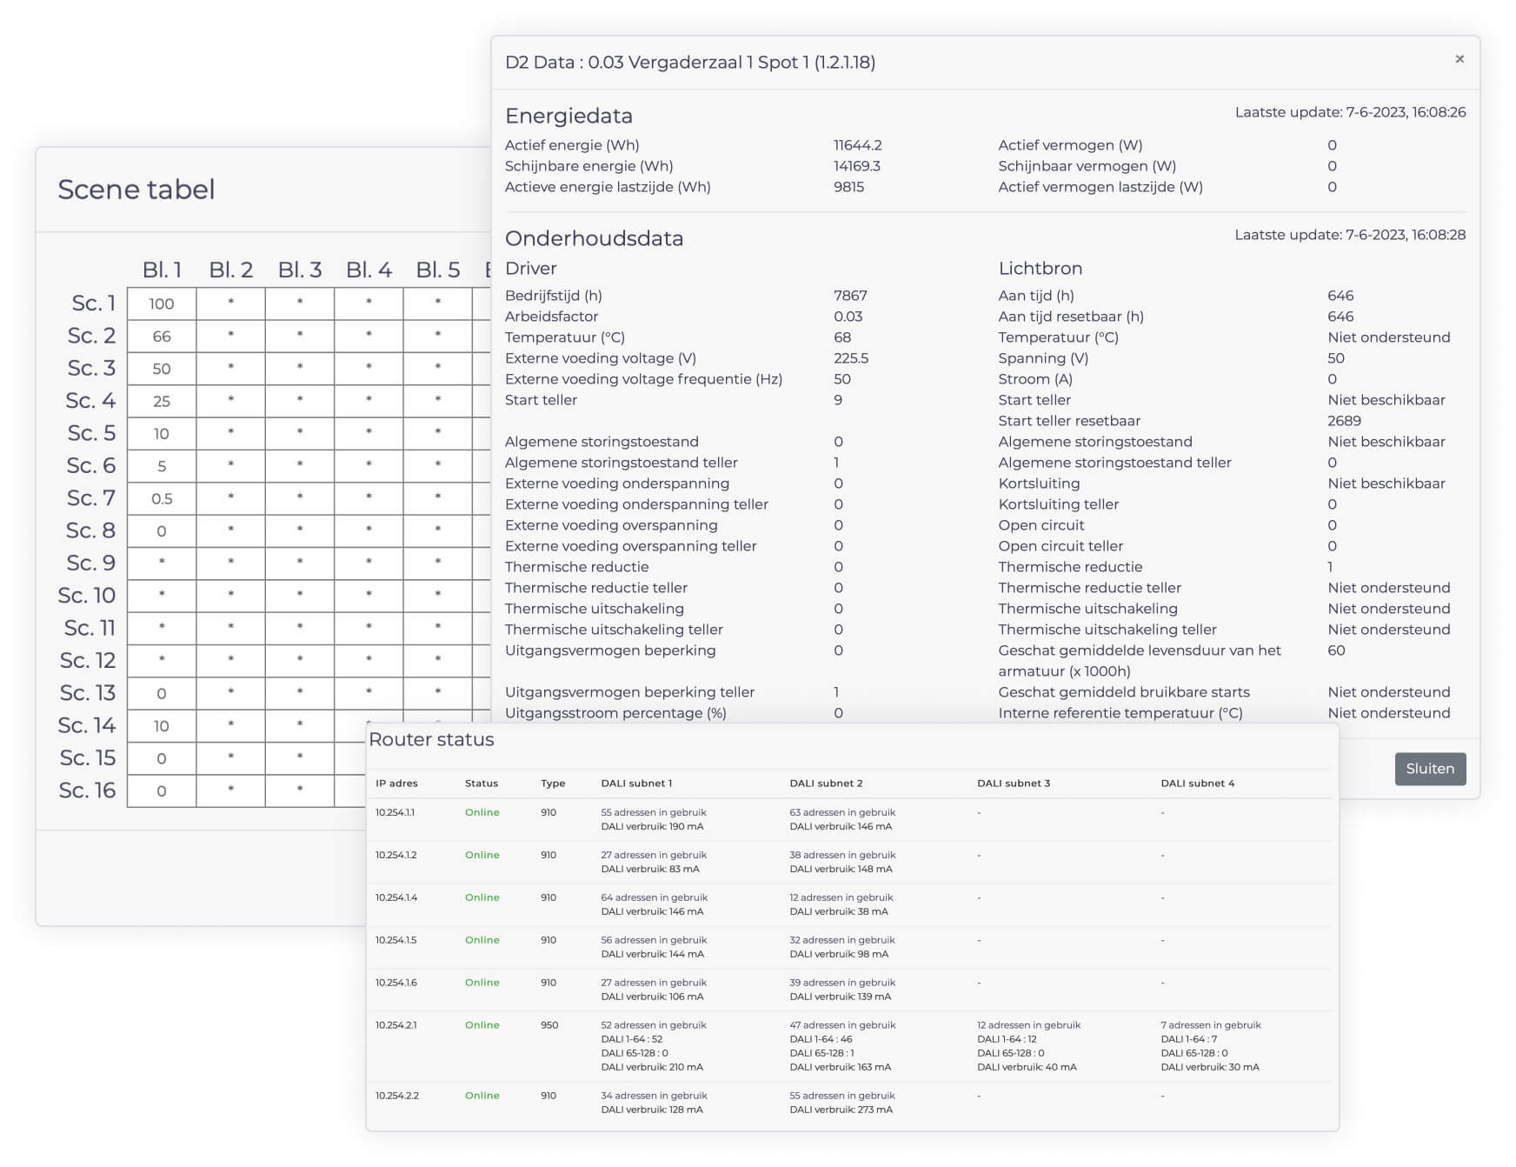Click '64 adressen in gebruik' entry

pyautogui.click(x=655, y=897)
